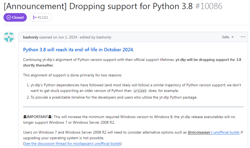Screen dimensions: 250x148
Task: Click the bold "yt-dlp will be dropping support" sentence
Action: pyautogui.click(x=208, y=60)
